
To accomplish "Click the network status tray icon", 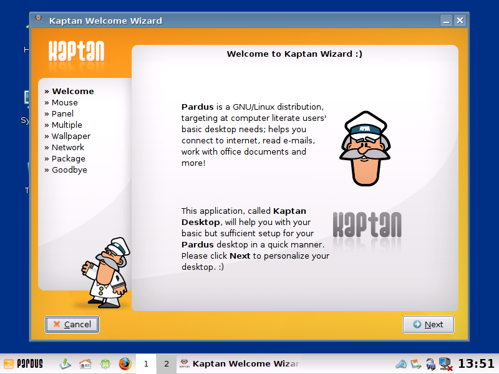I will [x=445, y=363].
